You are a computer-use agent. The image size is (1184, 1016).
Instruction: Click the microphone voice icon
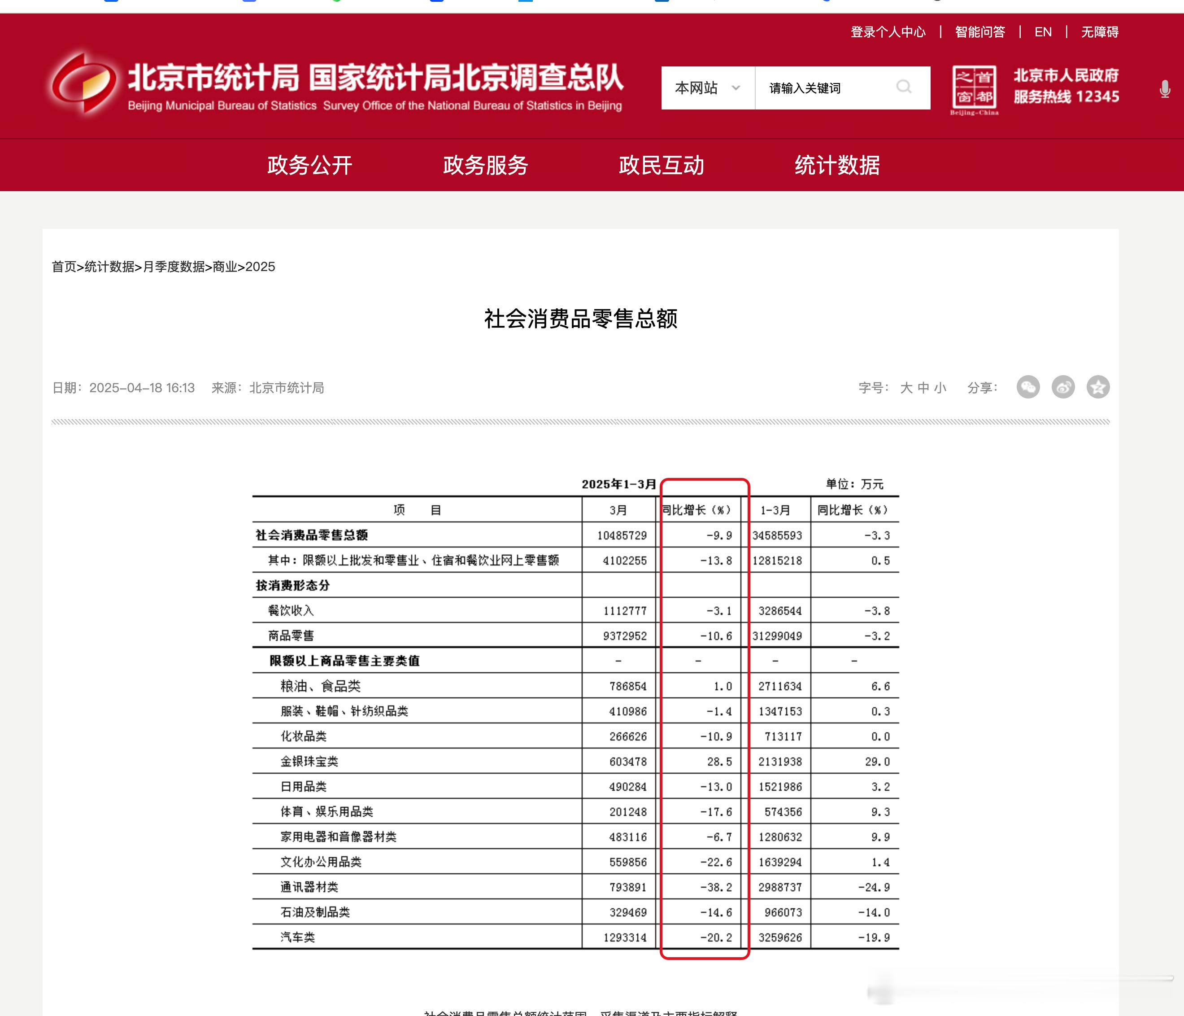(x=1165, y=89)
